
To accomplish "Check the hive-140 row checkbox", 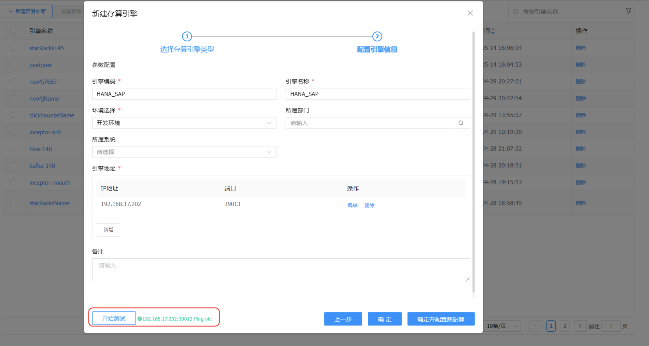I will 13,149.
